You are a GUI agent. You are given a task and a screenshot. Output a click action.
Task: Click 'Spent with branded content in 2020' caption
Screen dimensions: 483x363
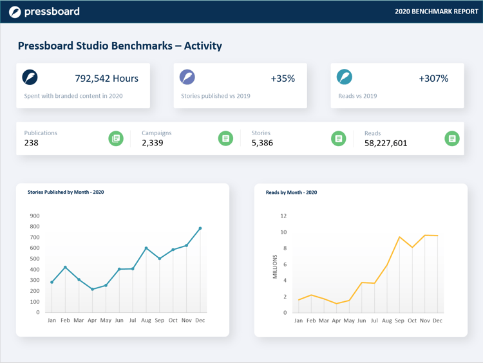coord(73,96)
